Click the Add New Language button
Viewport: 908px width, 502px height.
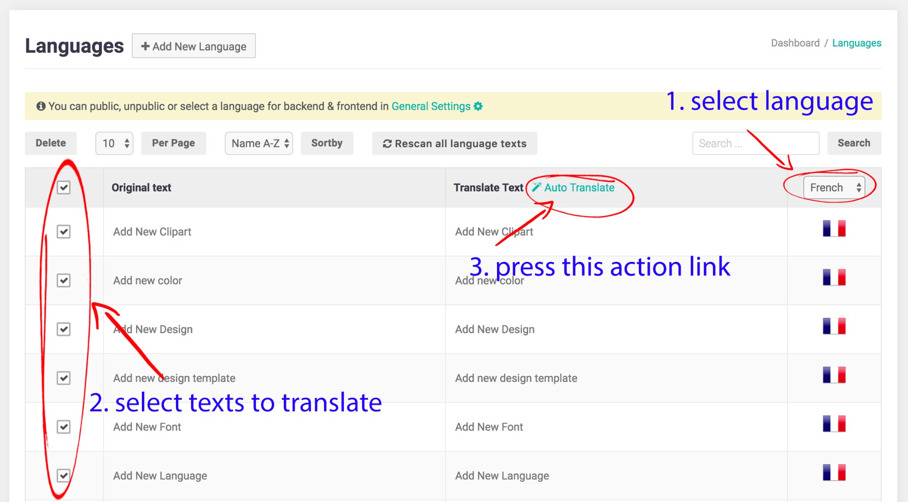pyautogui.click(x=194, y=46)
